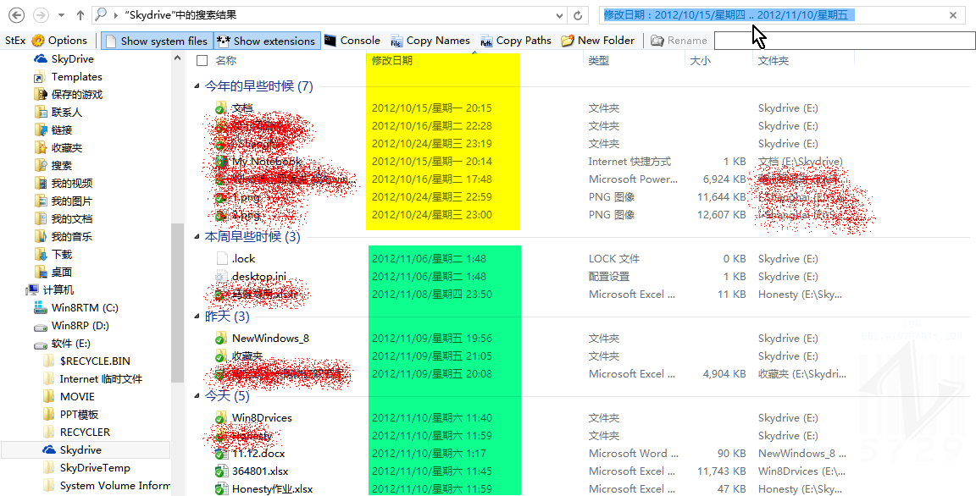Sort by 大小 column
The width and height of the screenshot is (976, 496).
click(x=701, y=60)
